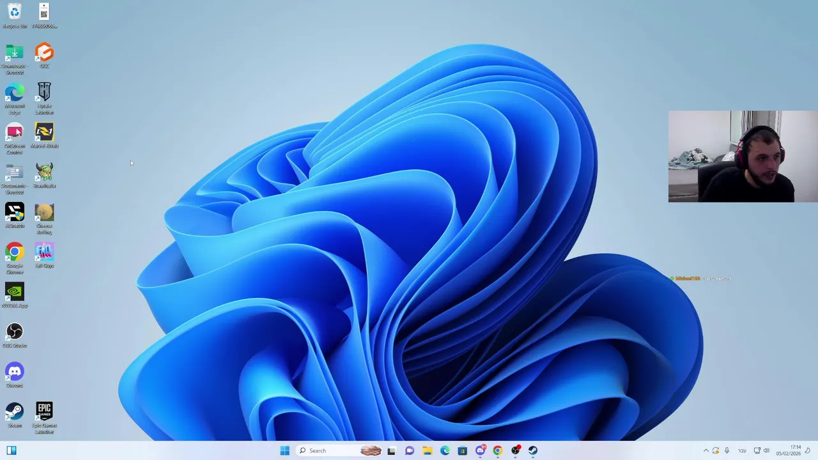Open the chat app in the taskbar
818x460 pixels.
click(409, 450)
